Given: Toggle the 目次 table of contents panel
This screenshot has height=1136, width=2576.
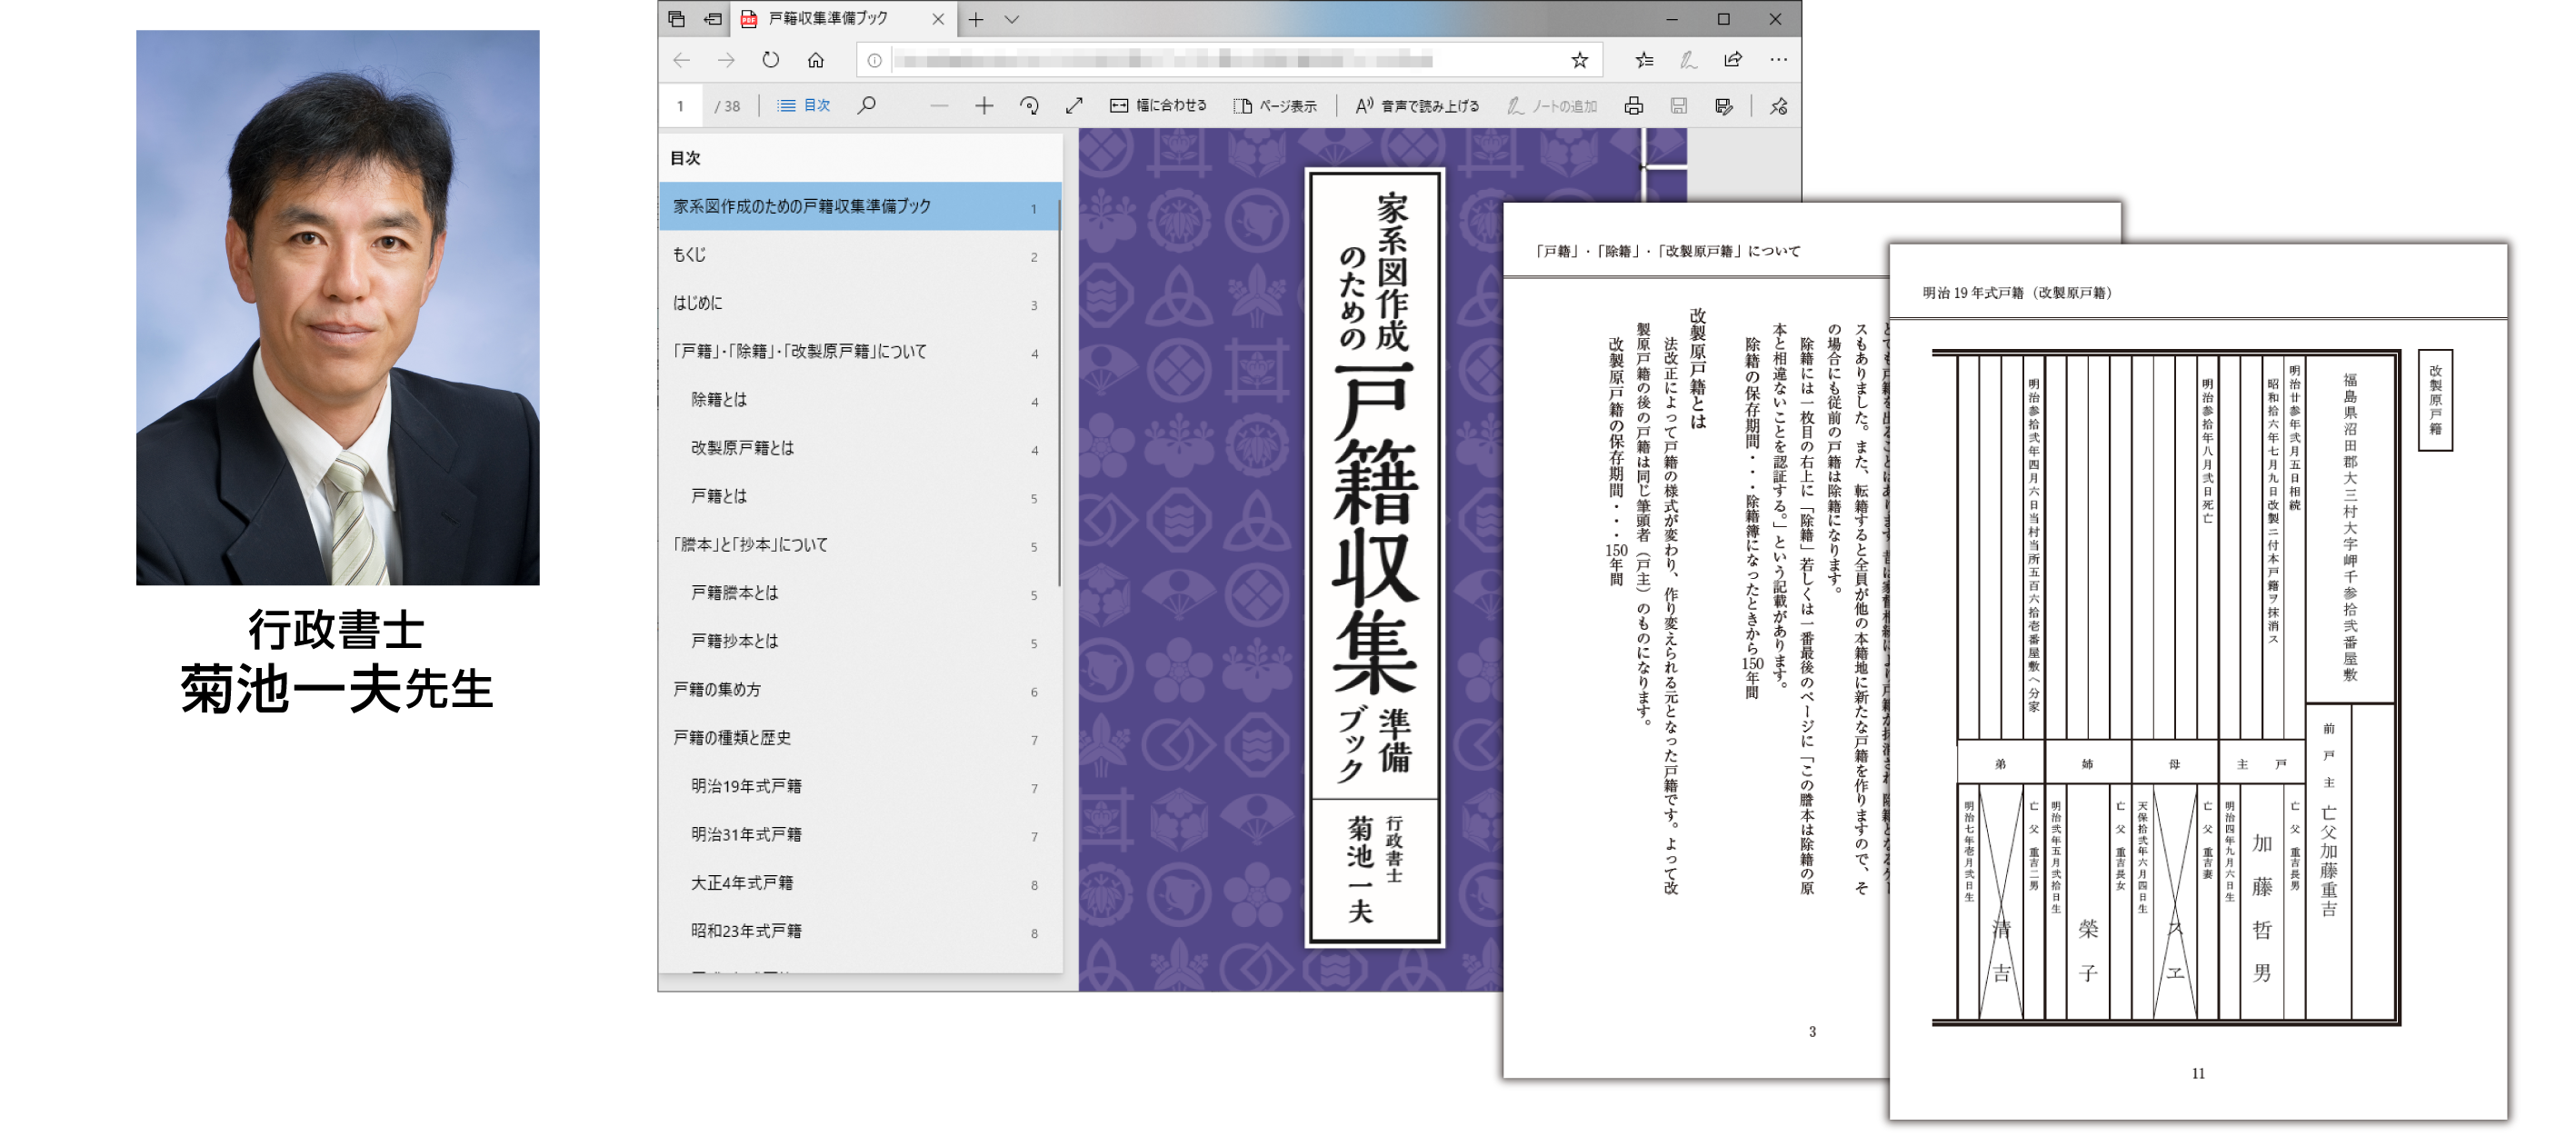Looking at the screenshot, I should click(804, 105).
